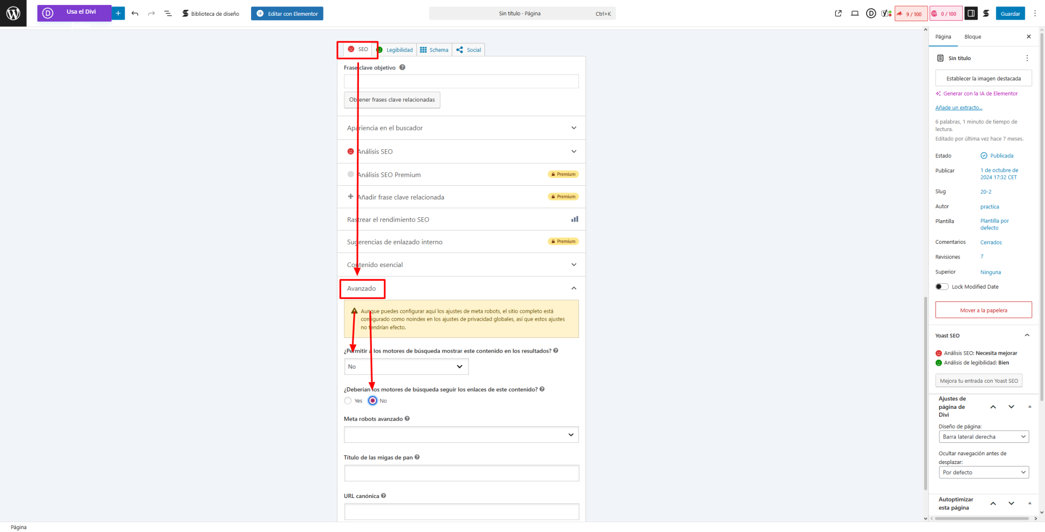Click the Guardar button
1045x532 pixels.
click(1010, 13)
